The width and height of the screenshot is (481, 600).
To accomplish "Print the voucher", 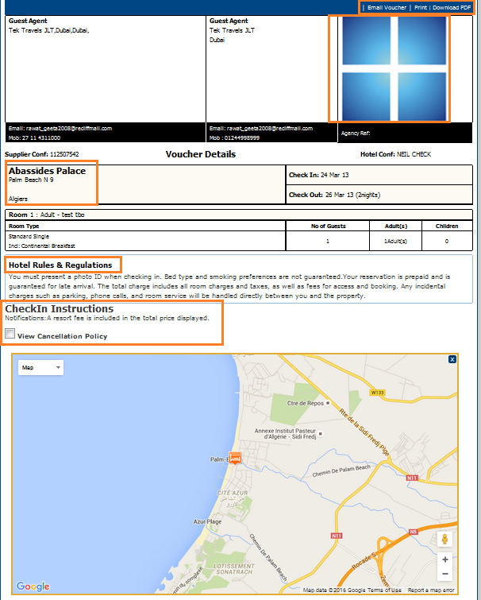I will point(421,7).
